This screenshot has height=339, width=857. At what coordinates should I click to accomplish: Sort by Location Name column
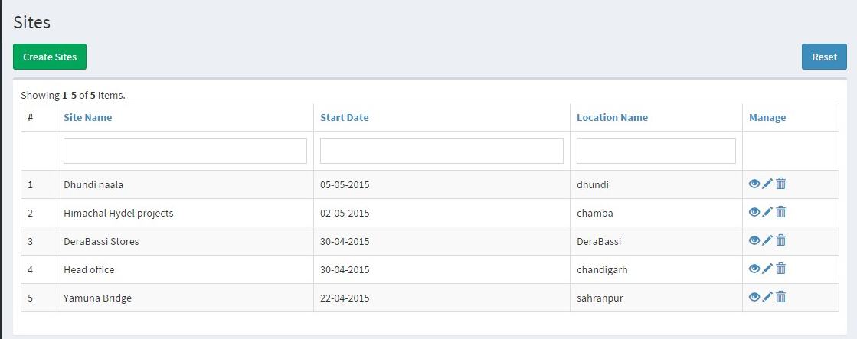[x=612, y=117]
